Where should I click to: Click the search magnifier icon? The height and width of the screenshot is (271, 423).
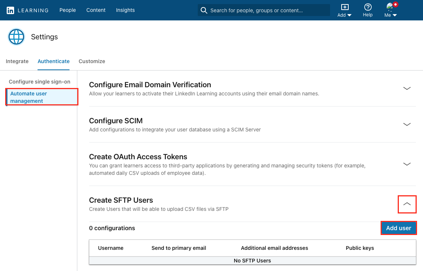pyautogui.click(x=204, y=10)
